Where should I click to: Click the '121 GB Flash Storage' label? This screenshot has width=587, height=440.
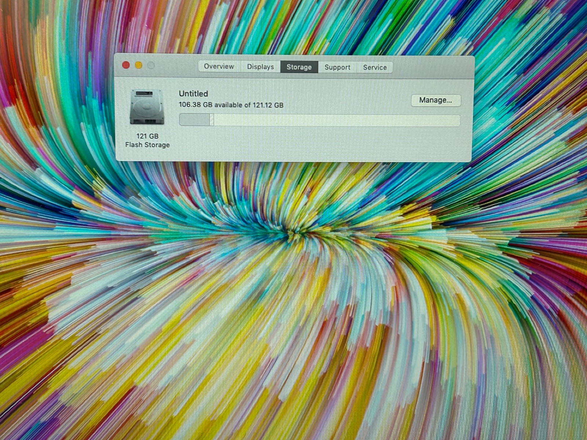pyautogui.click(x=147, y=140)
